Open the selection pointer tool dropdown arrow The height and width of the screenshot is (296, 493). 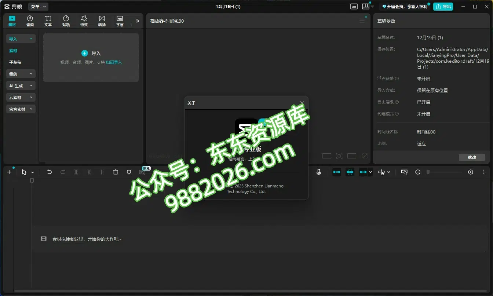tap(33, 172)
